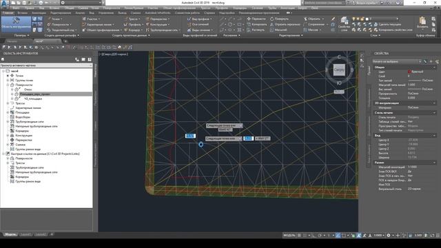Open the Участок (Parcel) ribbon dropdown
This screenshot has width=441, height=248.
tap(91, 19)
